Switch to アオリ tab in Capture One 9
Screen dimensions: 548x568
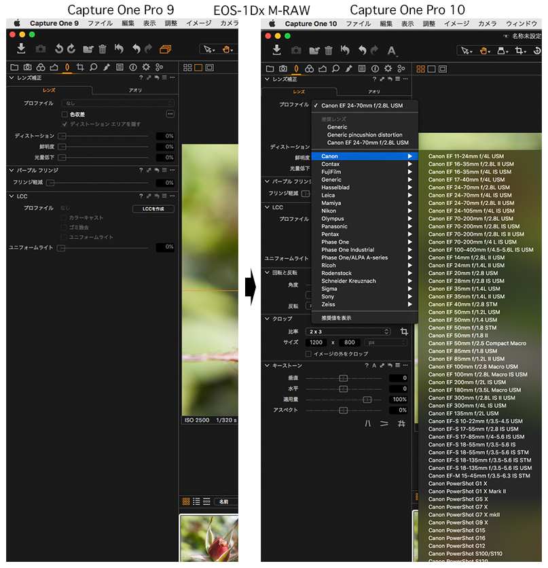pos(135,90)
